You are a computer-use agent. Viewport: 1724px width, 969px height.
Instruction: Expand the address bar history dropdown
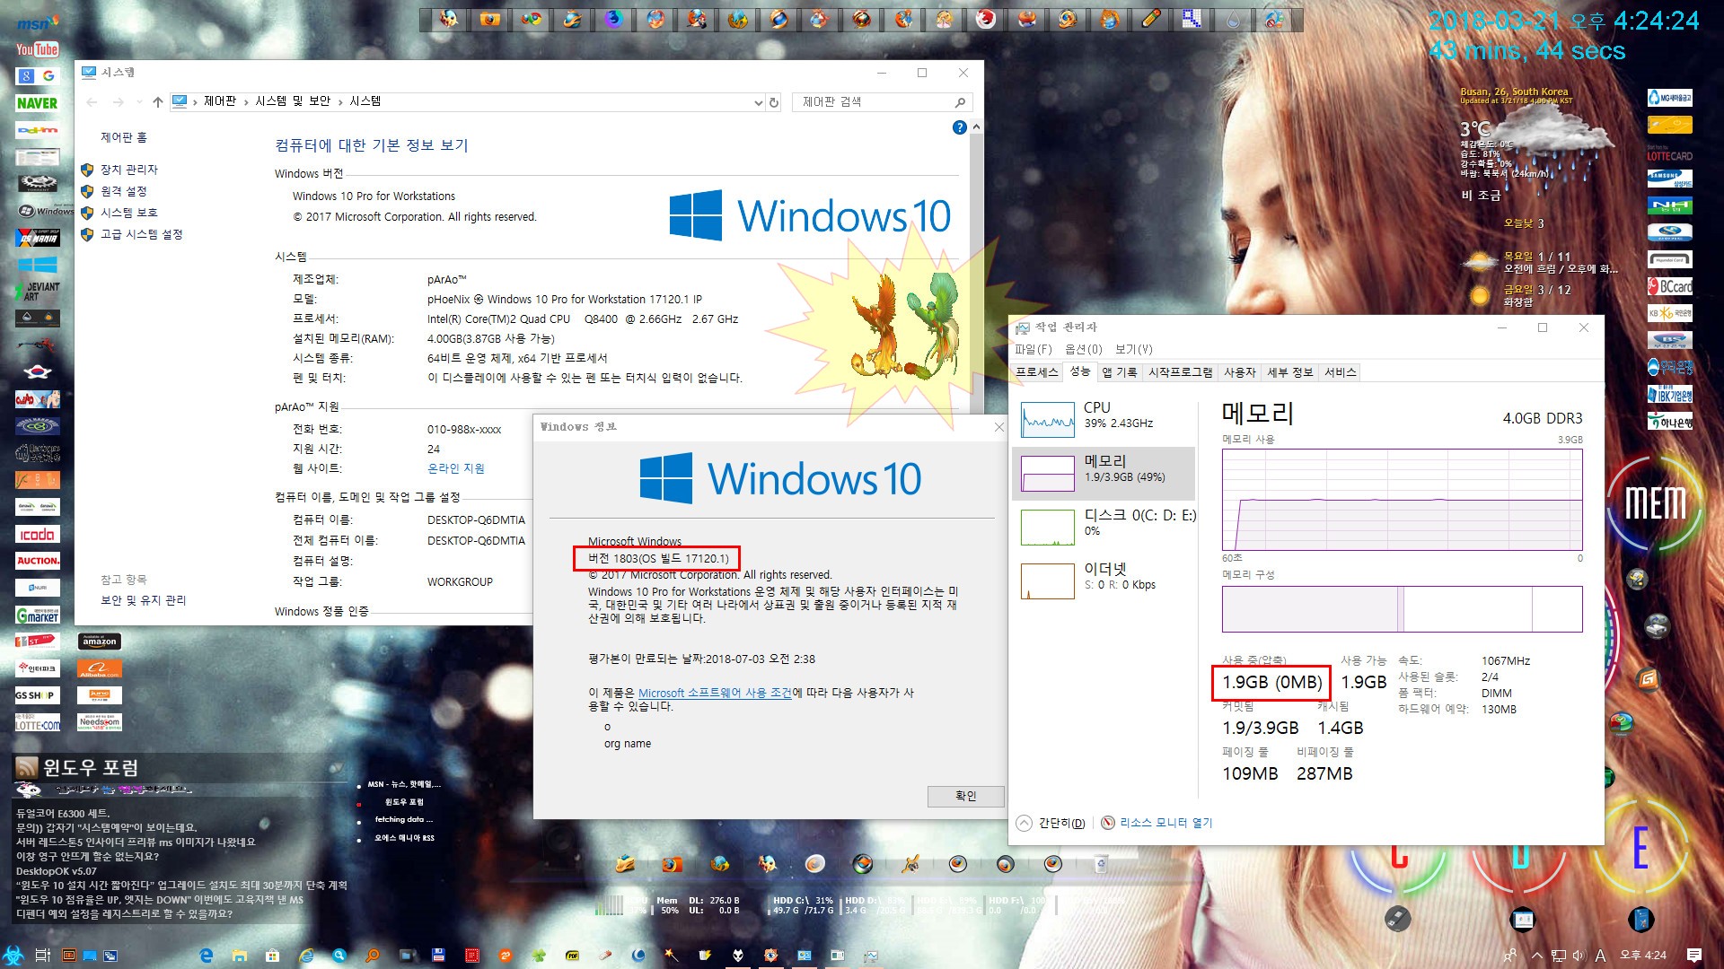758,102
